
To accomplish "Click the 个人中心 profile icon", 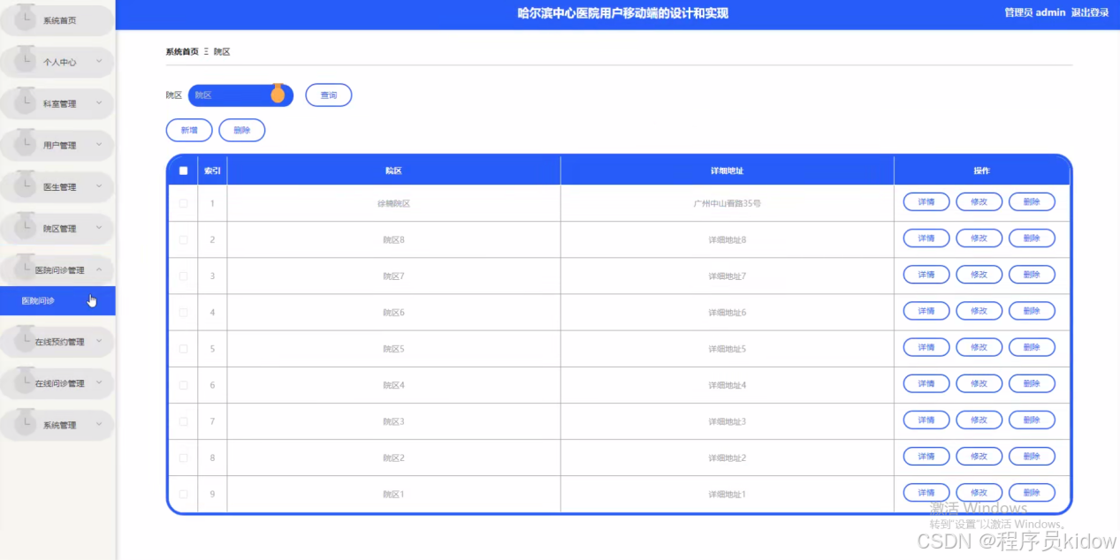I will pyautogui.click(x=25, y=61).
